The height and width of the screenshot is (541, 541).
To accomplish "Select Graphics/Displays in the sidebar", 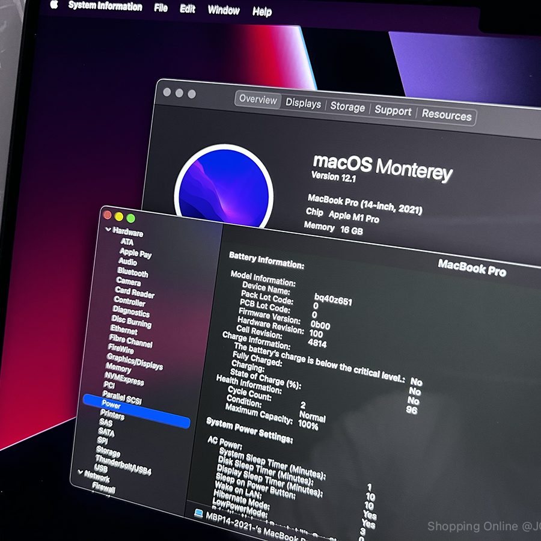I will pos(135,361).
